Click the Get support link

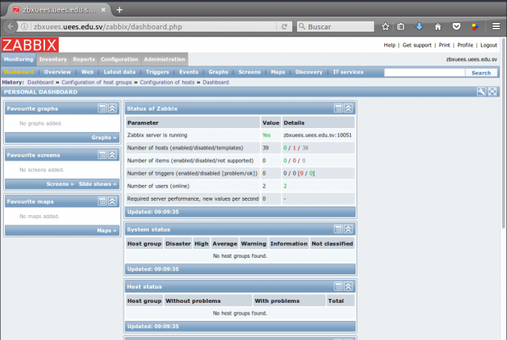pos(417,45)
